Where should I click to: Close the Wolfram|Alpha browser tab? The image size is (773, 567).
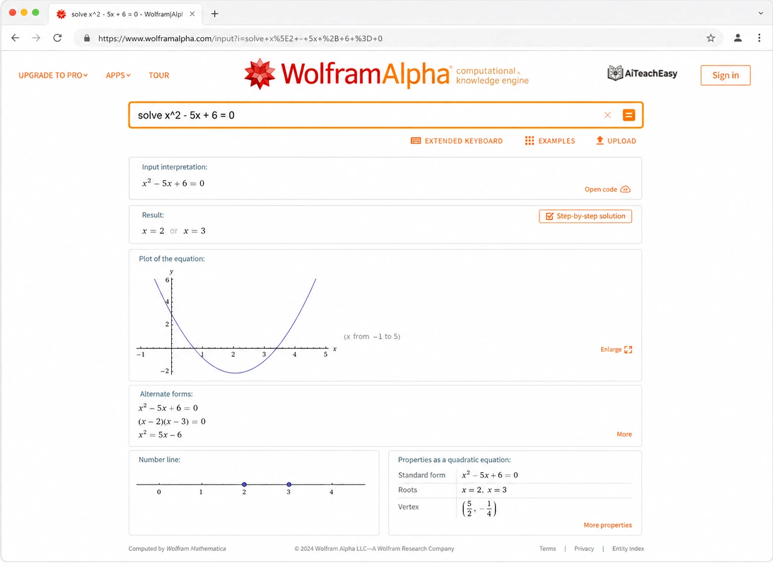pos(192,14)
